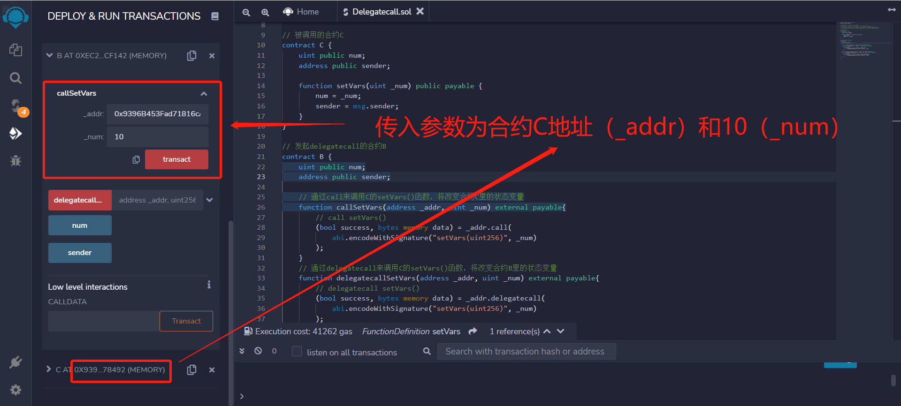This screenshot has height=406, width=901.
Task: Expand the C contract instance
Action: [x=48, y=369]
